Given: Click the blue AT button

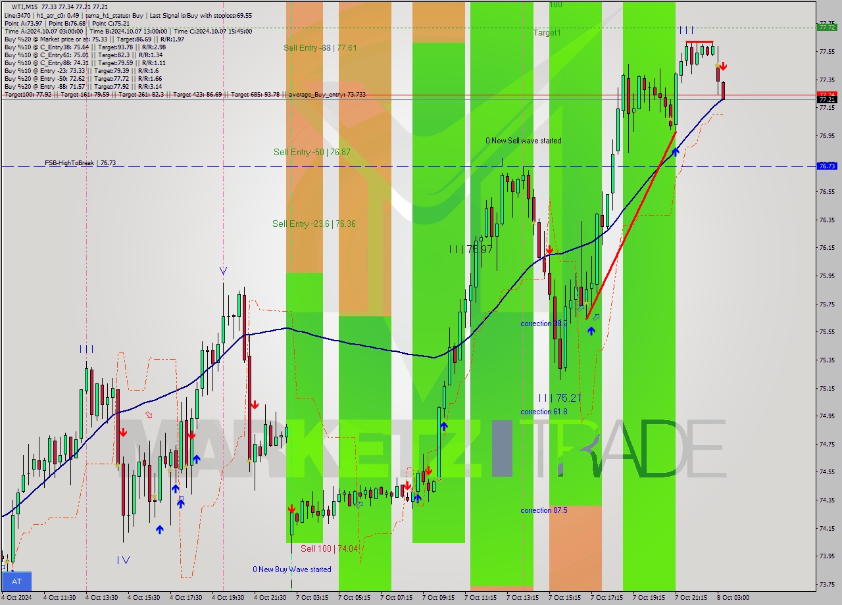Looking at the screenshot, I should pos(17,581).
